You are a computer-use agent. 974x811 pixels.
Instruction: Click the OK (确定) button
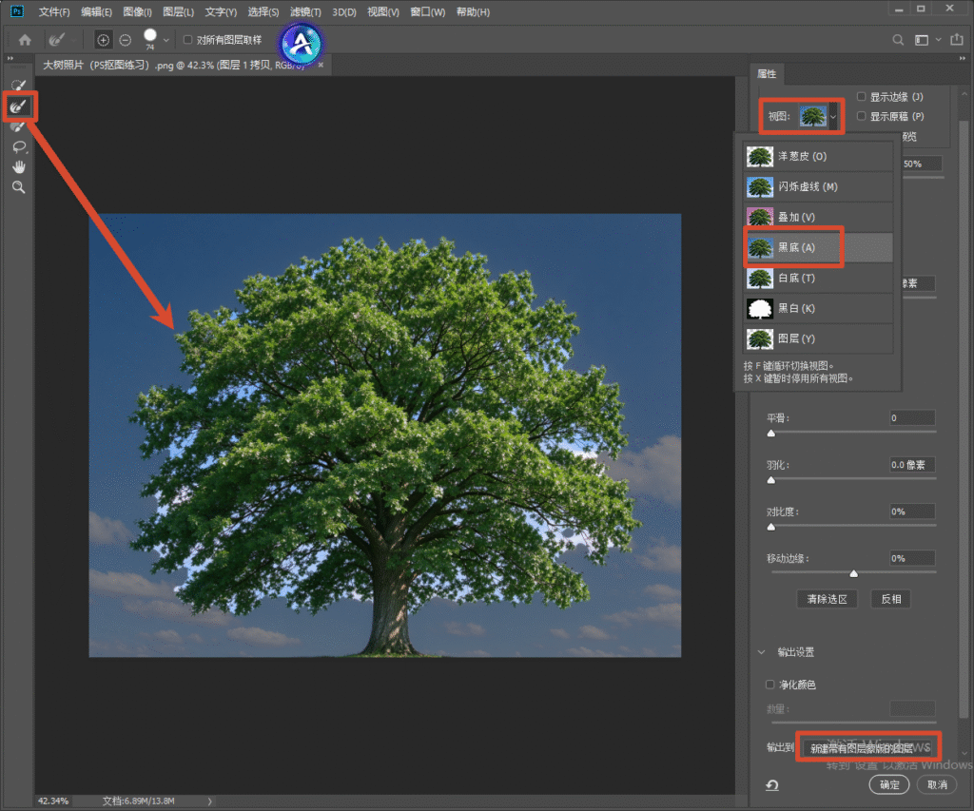click(889, 785)
